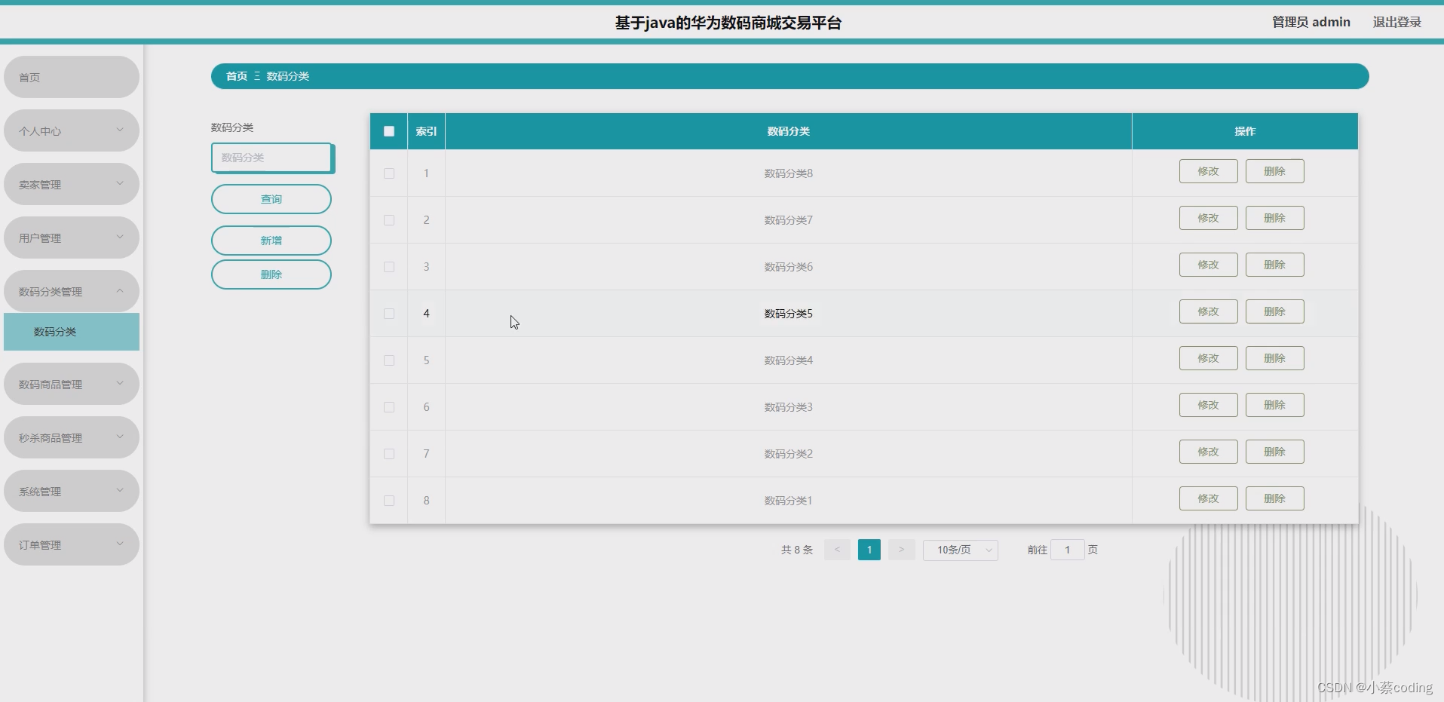The height and width of the screenshot is (702, 1444).
Task: Expand the 系统管理 sidebar menu
Action: pyautogui.click(x=72, y=491)
